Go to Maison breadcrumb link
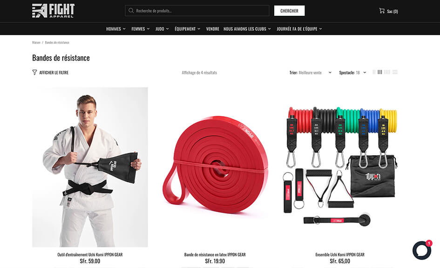The image size is (440, 268). pyautogui.click(x=36, y=42)
